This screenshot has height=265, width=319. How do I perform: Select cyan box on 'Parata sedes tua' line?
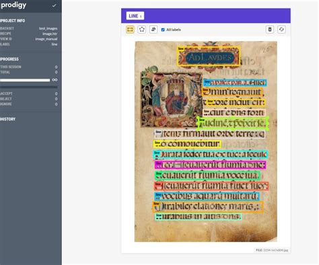[x=211, y=155]
